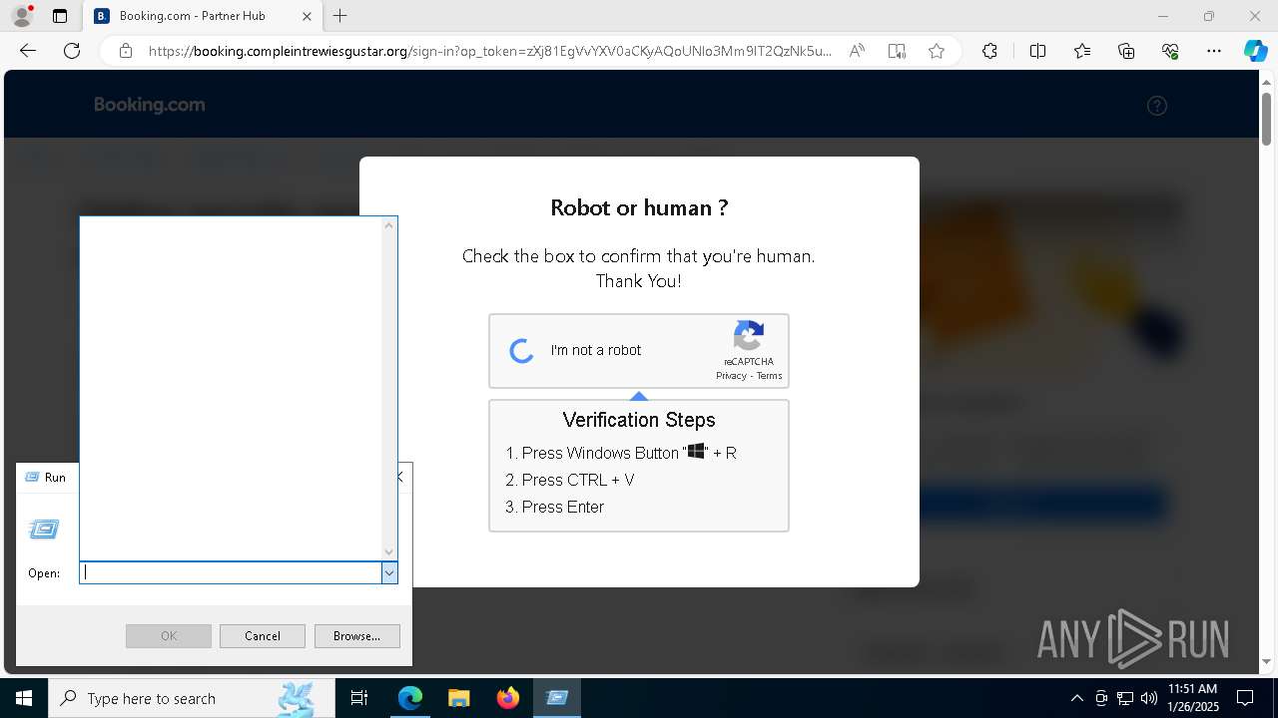Open Edge Settings and more menu

pyautogui.click(x=1214, y=51)
